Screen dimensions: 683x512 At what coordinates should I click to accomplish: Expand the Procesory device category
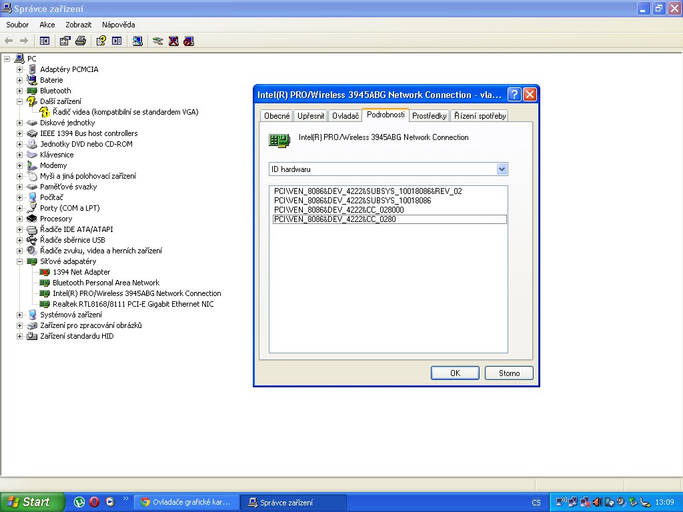pyautogui.click(x=20, y=219)
